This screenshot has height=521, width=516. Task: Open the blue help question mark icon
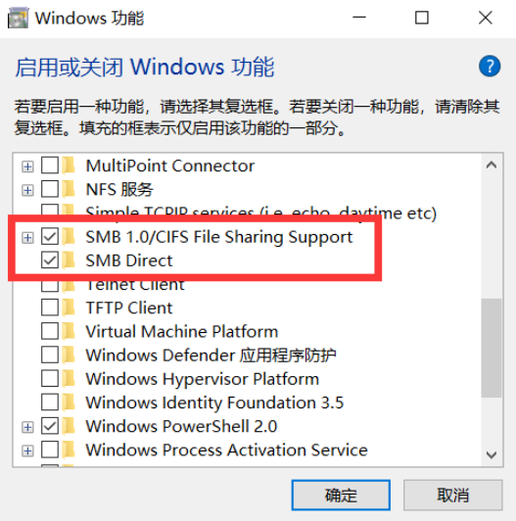click(490, 67)
